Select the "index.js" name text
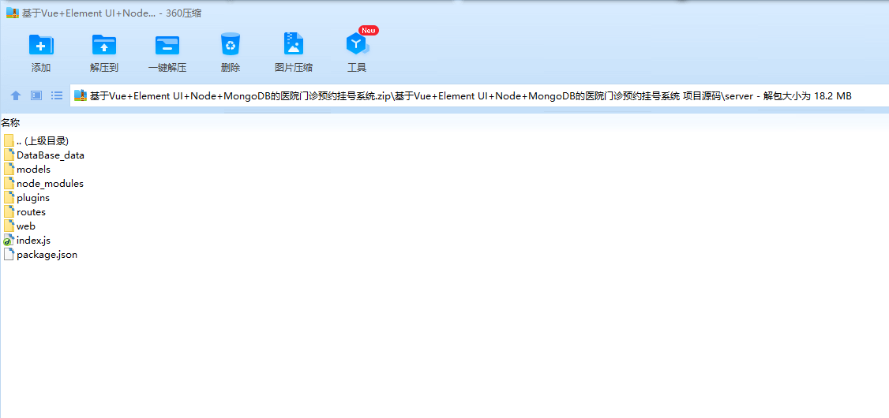 [33, 240]
